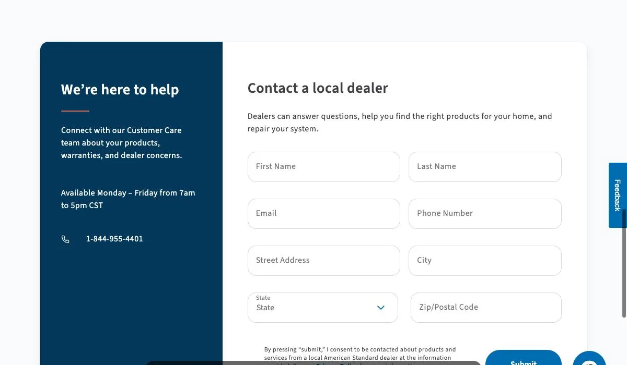The height and width of the screenshot is (365, 627).
Task: Submit the contact dealer form
Action: pyautogui.click(x=523, y=358)
